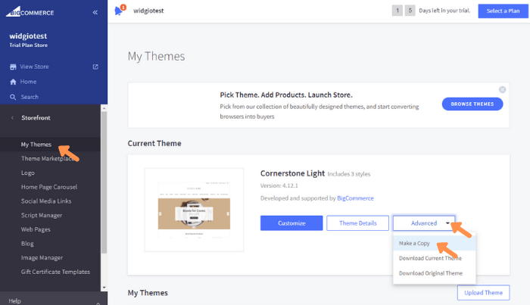Select Make a Copy option
530x305 pixels.
pyautogui.click(x=435, y=243)
